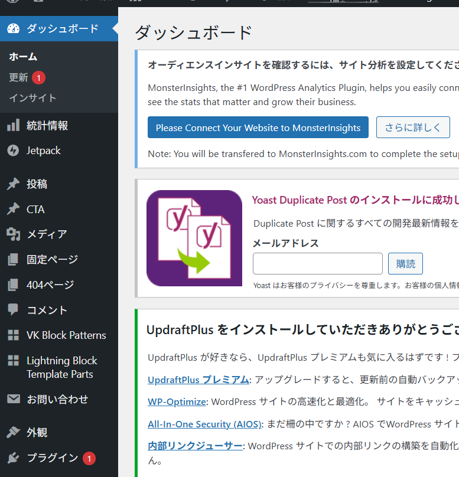Click the 購読 subscribe button
The image size is (459, 477).
coord(405,264)
